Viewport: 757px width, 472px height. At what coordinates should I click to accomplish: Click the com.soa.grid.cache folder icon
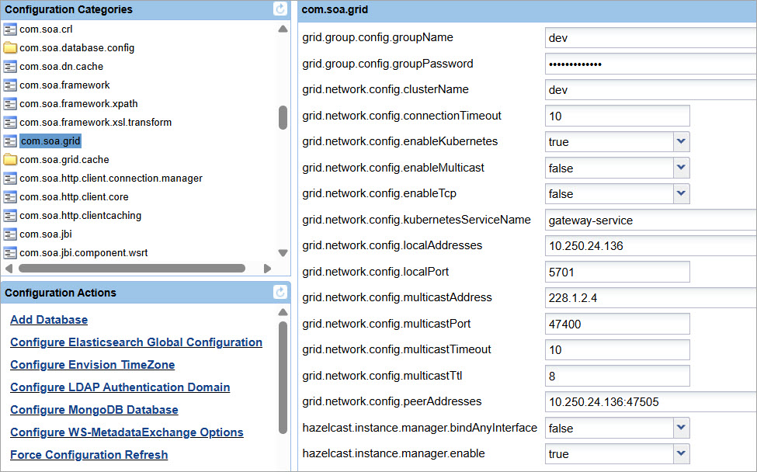tap(10, 160)
